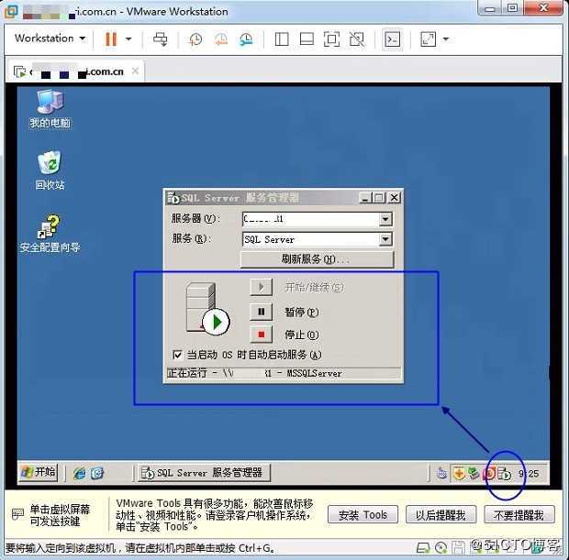Click the red shield tray icon
The image size is (569, 560).
[x=489, y=473]
